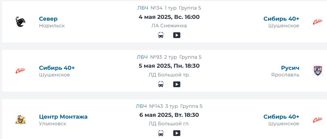
Task: Open Сибирь 40+ link in 4 мая match
Action: tap(281, 19)
